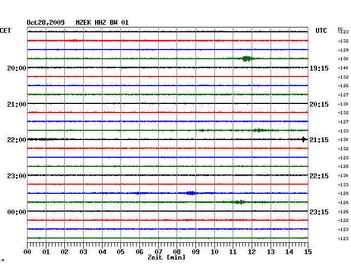Click the green burst just above the 00:00 trace
The height and width of the screenshot is (266, 351).
tap(238, 202)
